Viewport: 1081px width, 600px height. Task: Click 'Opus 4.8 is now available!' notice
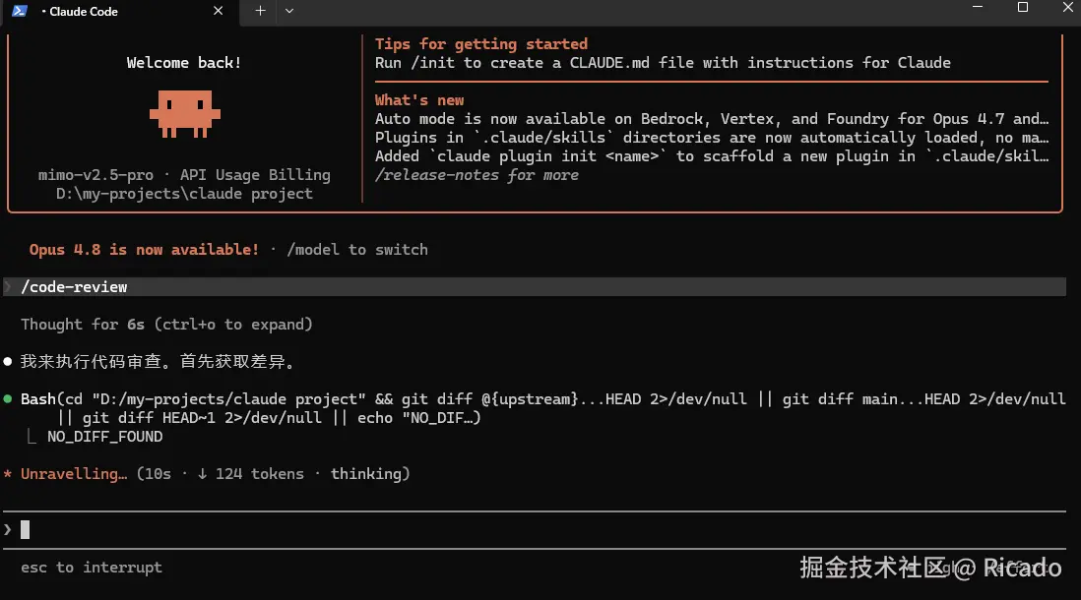point(144,250)
